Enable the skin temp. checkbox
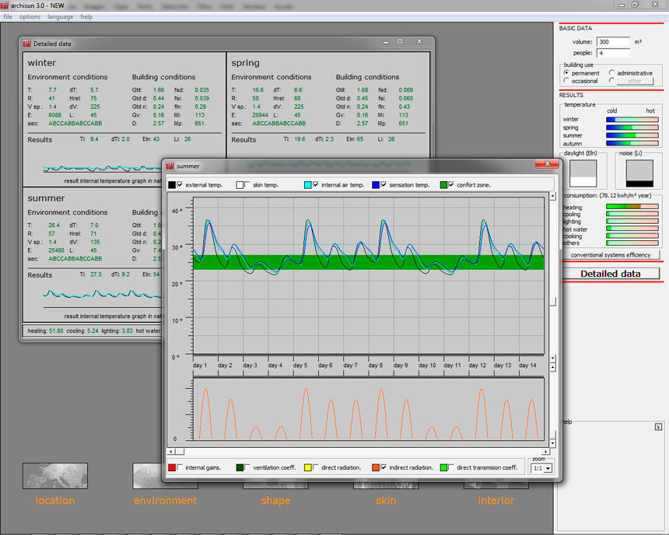Viewport: 669px width, 535px height. 247,184
